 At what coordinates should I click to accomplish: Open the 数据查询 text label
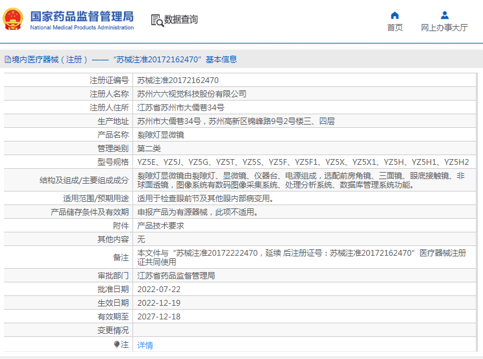point(181,20)
